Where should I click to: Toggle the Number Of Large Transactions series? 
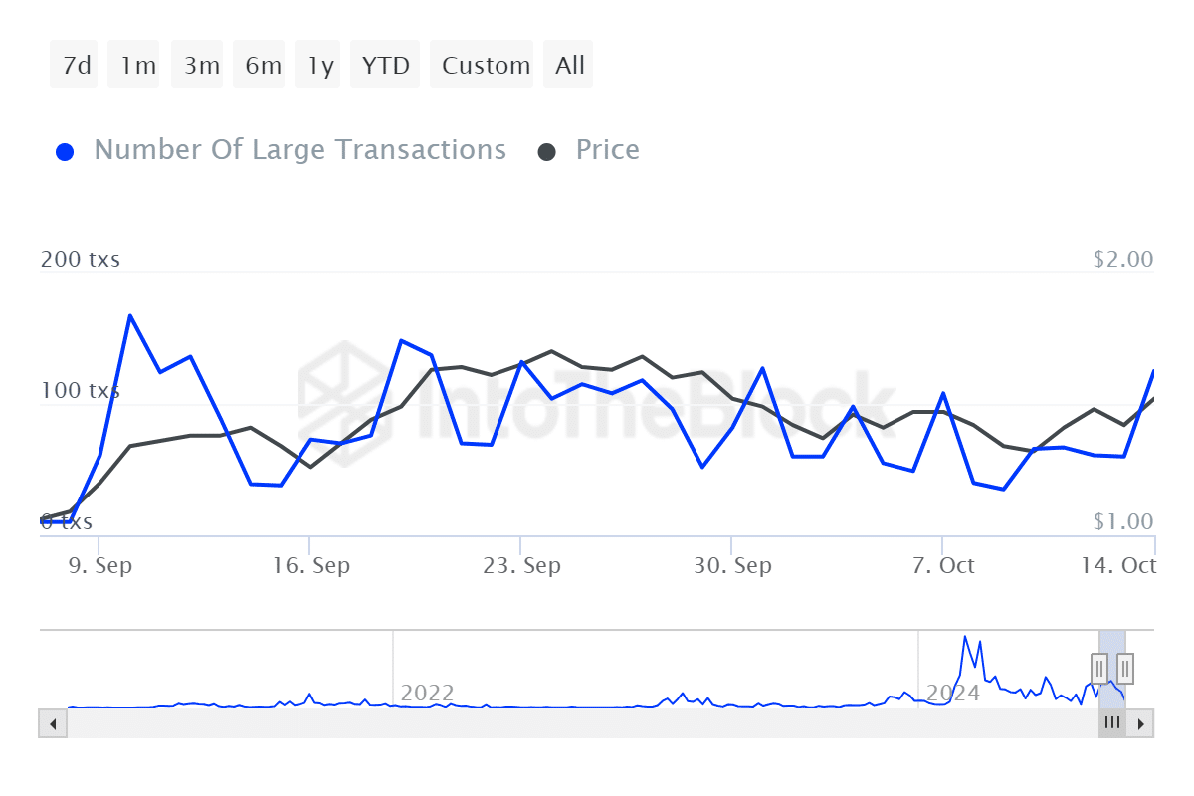(299, 150)
